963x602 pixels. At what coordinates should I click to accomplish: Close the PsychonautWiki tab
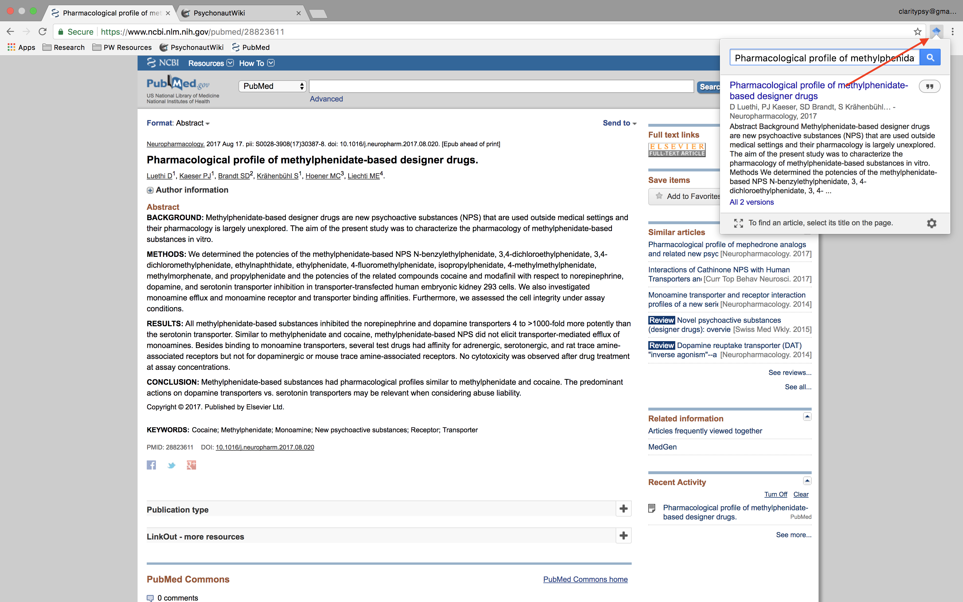[x=298, y=13]
